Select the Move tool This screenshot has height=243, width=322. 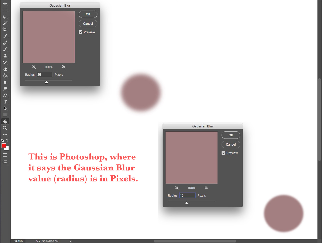pos(5,3)
